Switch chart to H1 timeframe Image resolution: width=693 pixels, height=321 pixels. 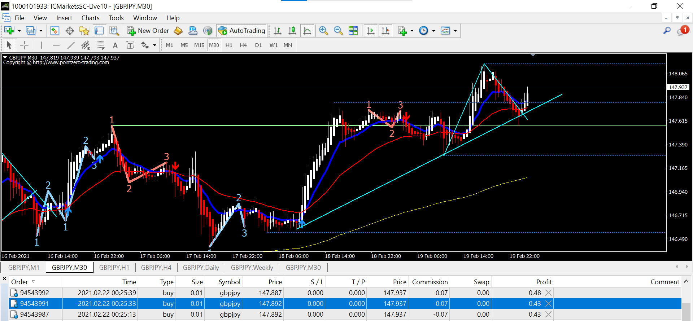[229, 45]
